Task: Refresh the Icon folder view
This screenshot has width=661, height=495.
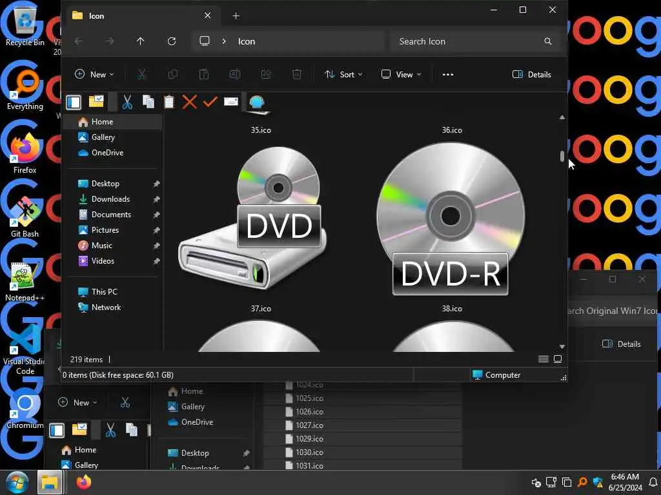Action: 172,41
